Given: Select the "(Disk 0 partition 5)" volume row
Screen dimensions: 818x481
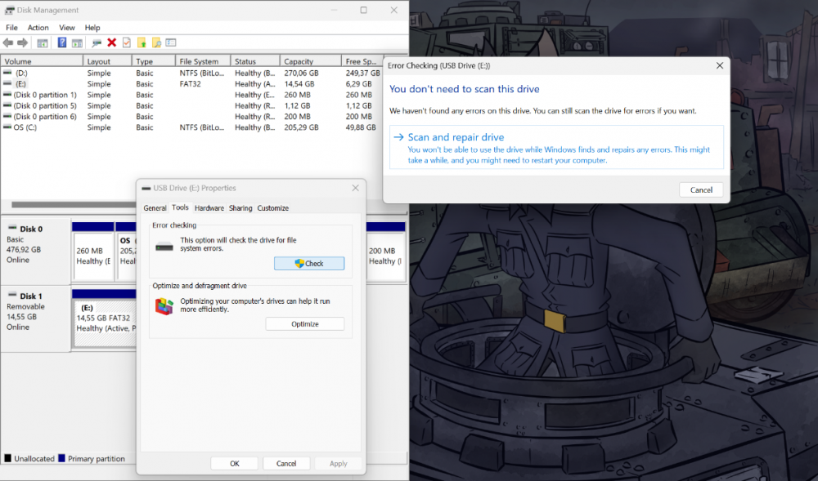Looking at the screenshot, I should click(191, 105).
